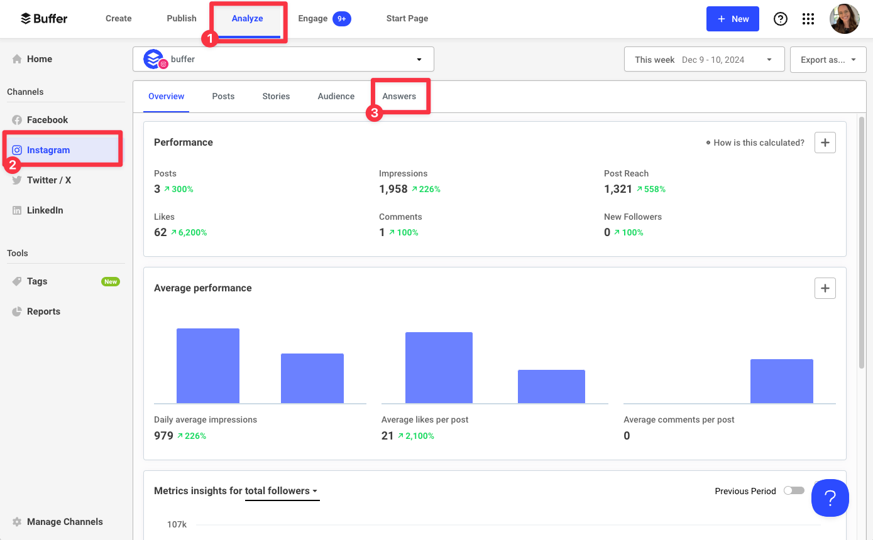Select the LinkedIn channel
Screen dimensions: 873x540
pos(44,210)
